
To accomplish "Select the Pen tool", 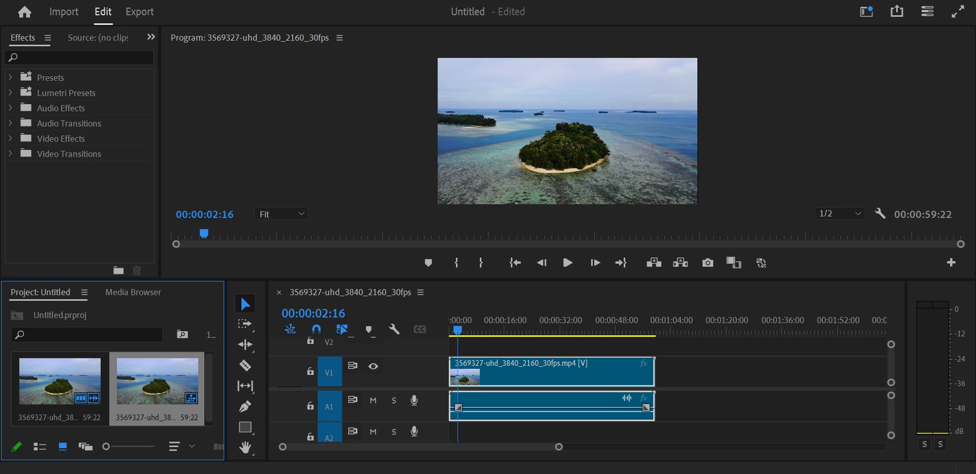I will (245, 406).
